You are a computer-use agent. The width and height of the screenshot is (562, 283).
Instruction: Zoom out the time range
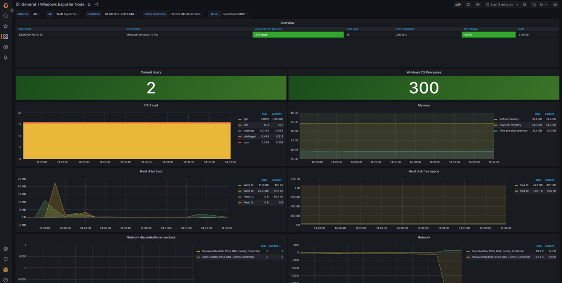tap(525, 5)
